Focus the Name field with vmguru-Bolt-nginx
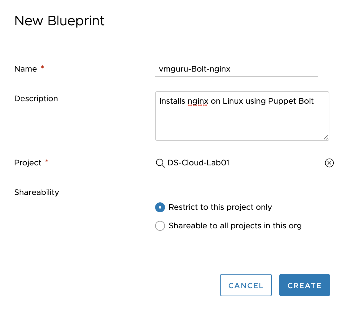 pos(236,69)
